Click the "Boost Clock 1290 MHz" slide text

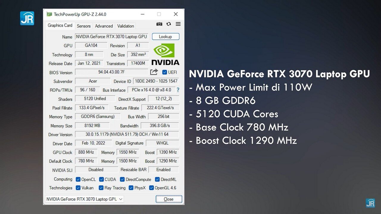tap(243, 141)
